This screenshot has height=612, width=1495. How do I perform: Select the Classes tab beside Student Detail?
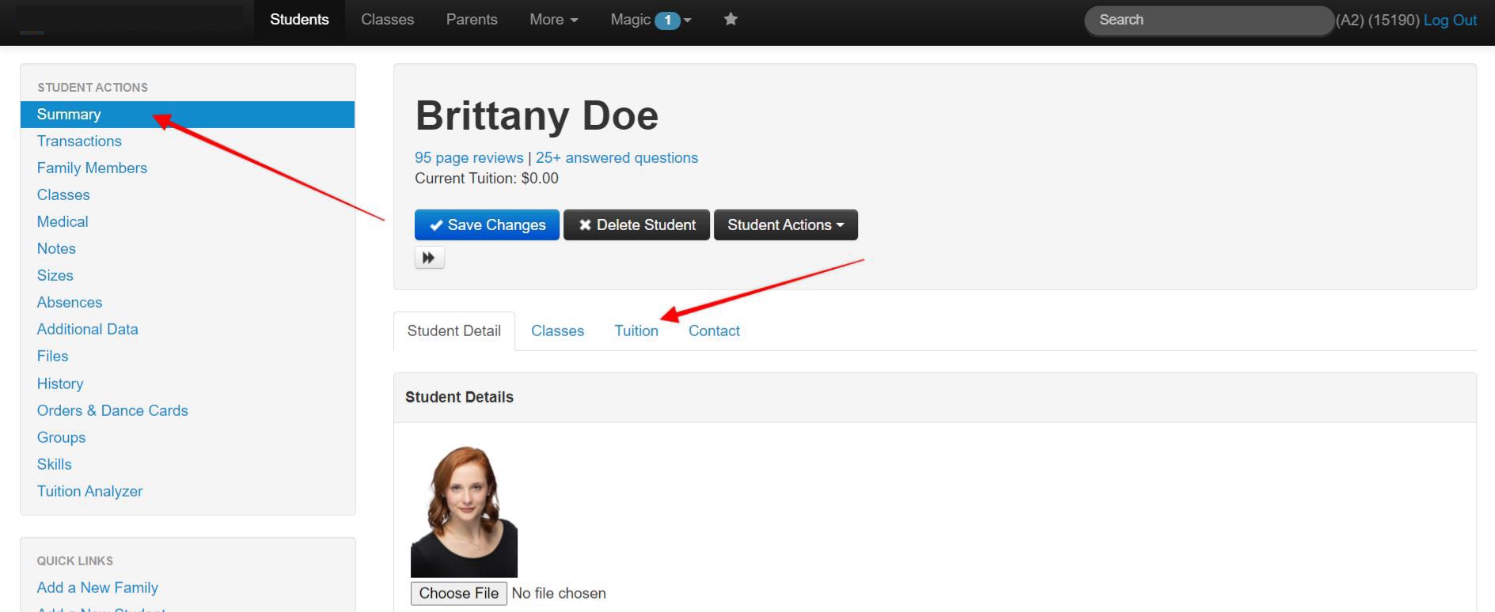pos(557,331)
